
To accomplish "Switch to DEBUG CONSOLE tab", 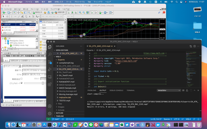I will (x=116, y=90).
